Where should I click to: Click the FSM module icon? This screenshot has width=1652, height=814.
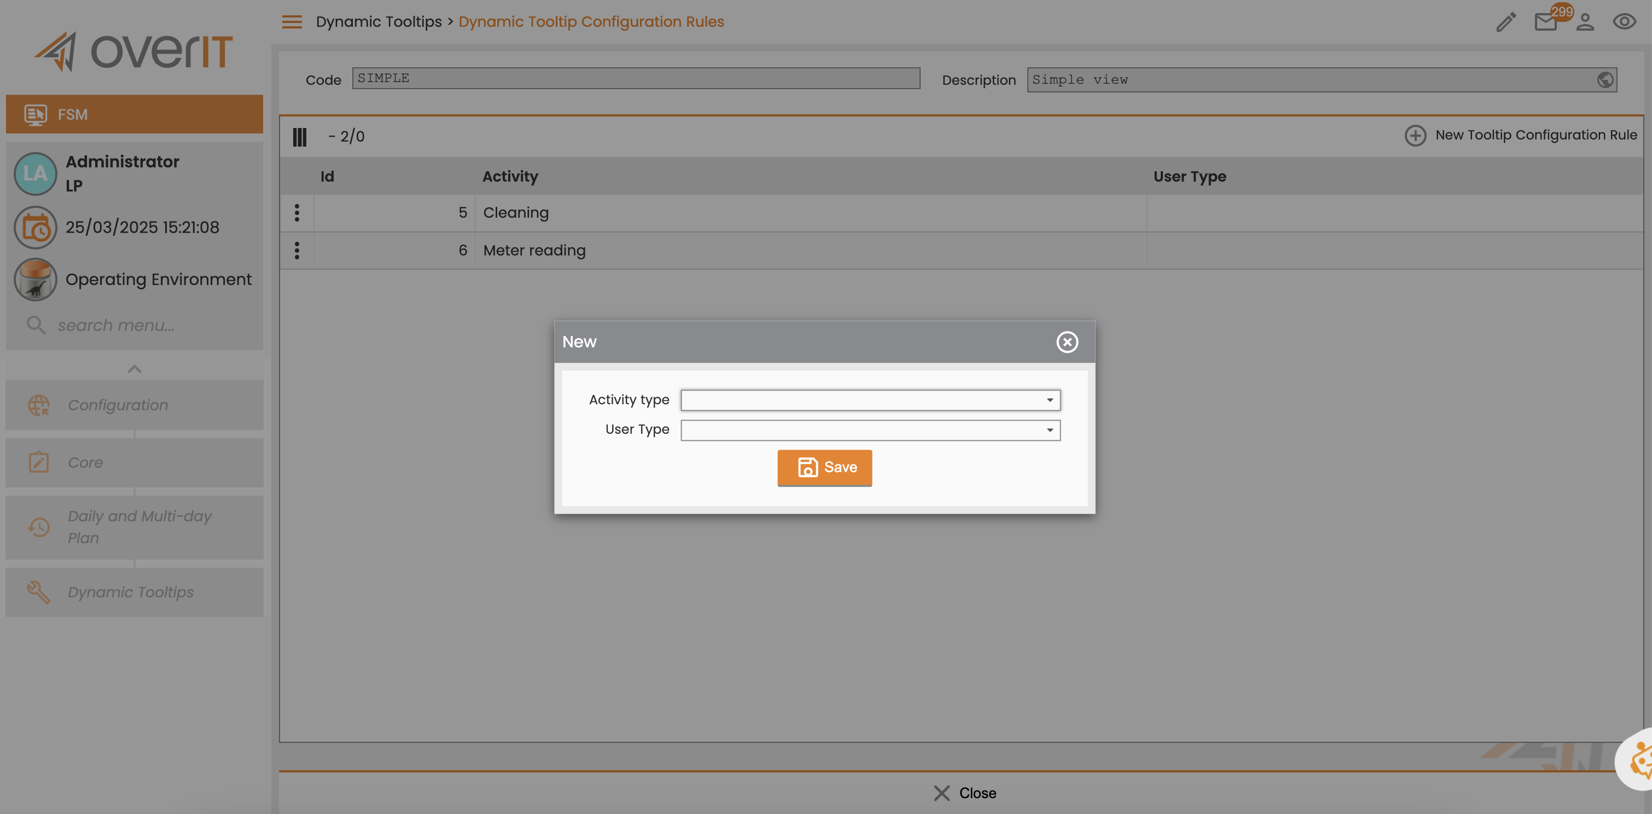tap(35, 114)
